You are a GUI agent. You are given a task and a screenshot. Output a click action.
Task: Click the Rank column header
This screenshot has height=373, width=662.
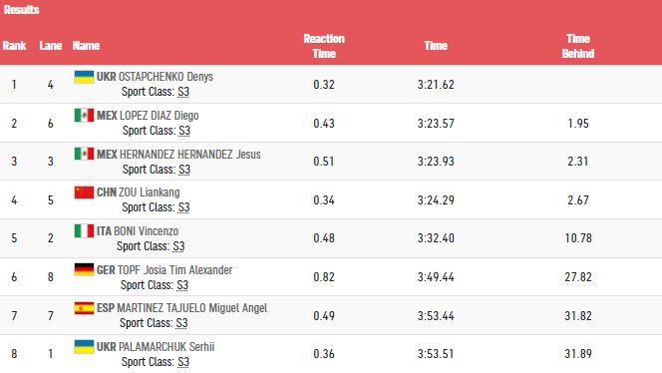(x=14, y=46)
